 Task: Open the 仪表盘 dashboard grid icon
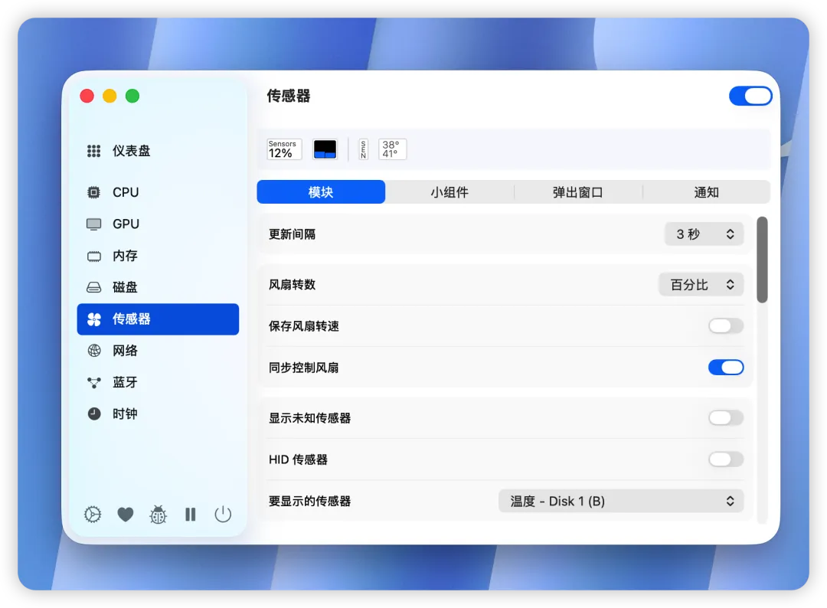point(94,152)
